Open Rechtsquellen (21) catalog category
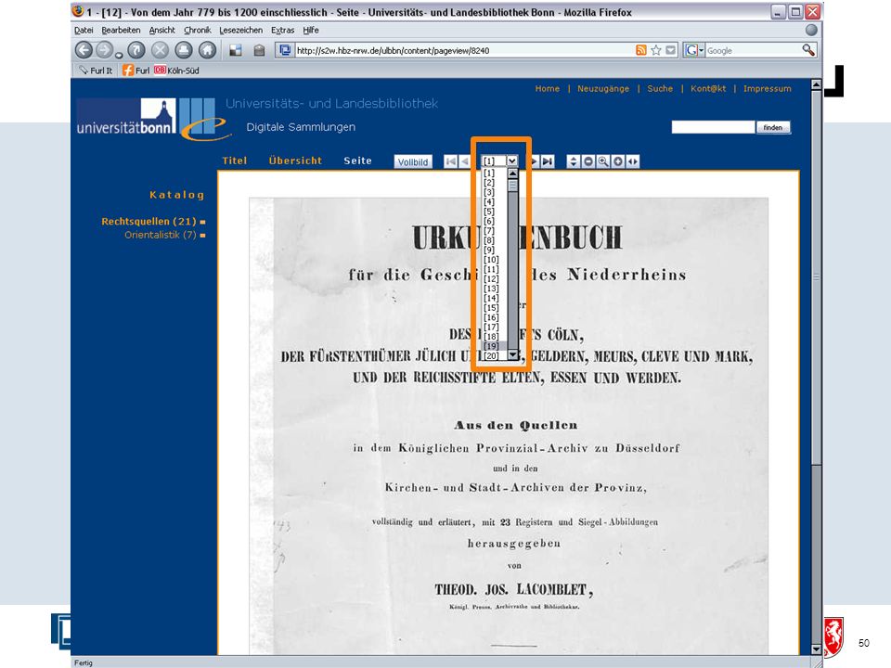The image size is (891, 668). click(148, 221)
